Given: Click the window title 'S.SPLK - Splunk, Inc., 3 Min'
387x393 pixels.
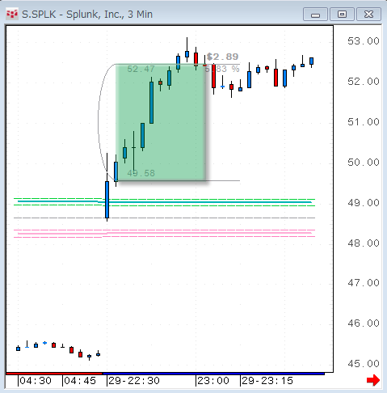Looking at the screenshot, I should click(87, 15).
